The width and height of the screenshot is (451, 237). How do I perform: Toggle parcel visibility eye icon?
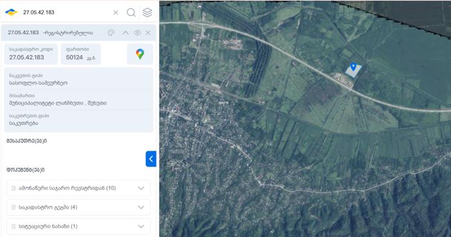tap(137, 32)
